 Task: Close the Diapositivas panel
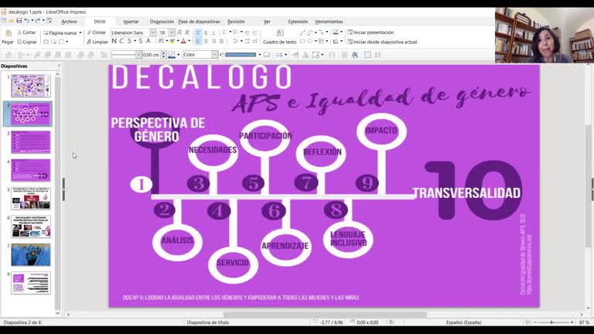point(59,66)
